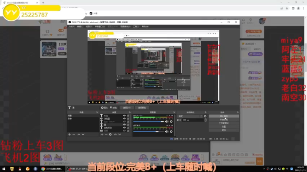Select the 当前段位 source row
The image size is (307, 172).
click(x=114, y=128)
